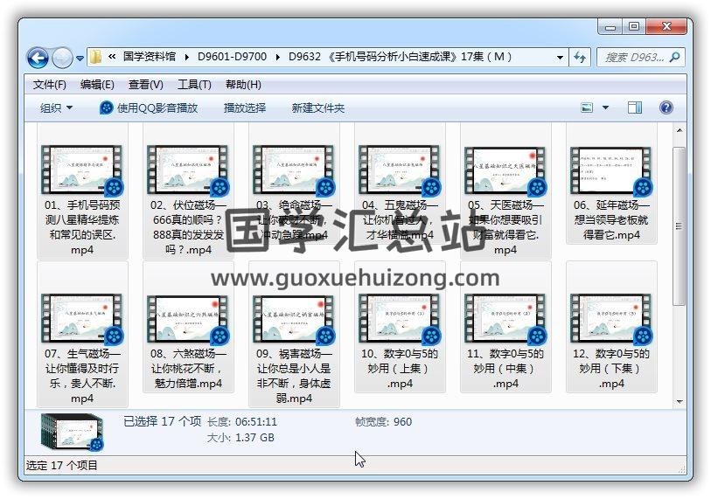Open the recent pages dropdown arrow
The width and height of the screenshot is (711, 499).
click(x=80, y=59)
